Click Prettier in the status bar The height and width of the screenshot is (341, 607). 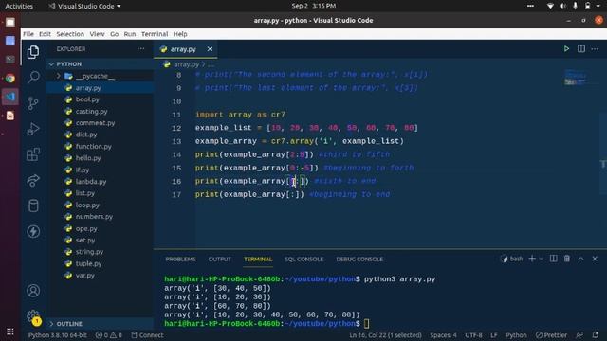(551, 334)
